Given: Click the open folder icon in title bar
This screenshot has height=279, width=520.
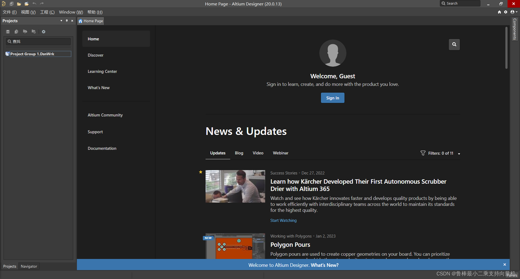Looking at the screenshot, I should 19,4.
